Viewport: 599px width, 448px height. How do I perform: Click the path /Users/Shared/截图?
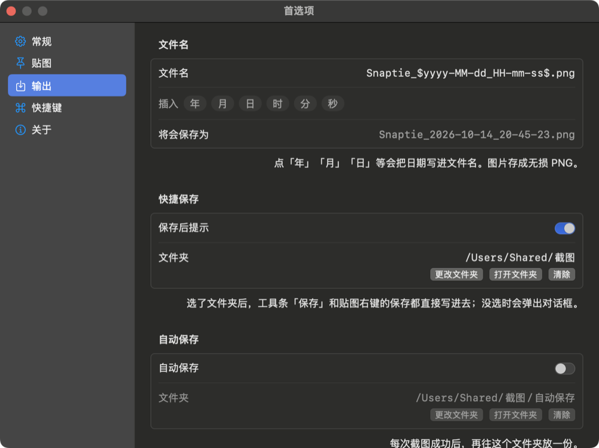coord(520,257)
